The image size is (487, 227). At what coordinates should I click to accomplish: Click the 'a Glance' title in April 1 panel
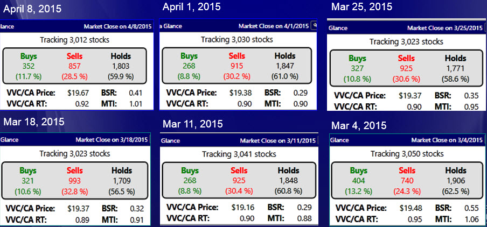pyautogui.click(x=171, y=26)
